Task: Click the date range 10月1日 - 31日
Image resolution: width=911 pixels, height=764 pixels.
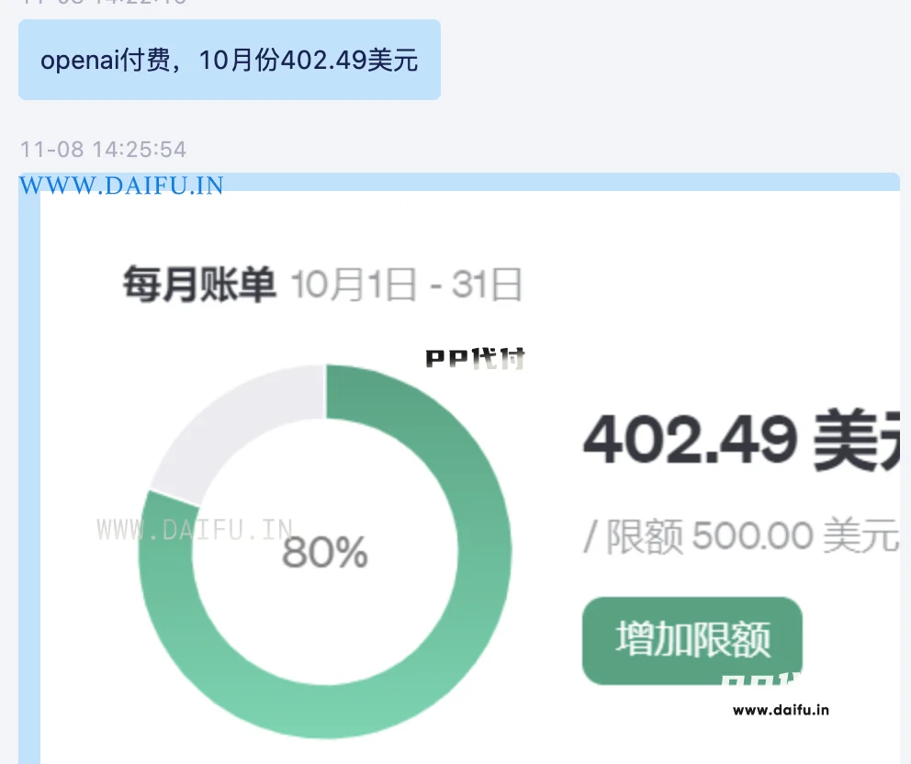Action: point(406,285)
